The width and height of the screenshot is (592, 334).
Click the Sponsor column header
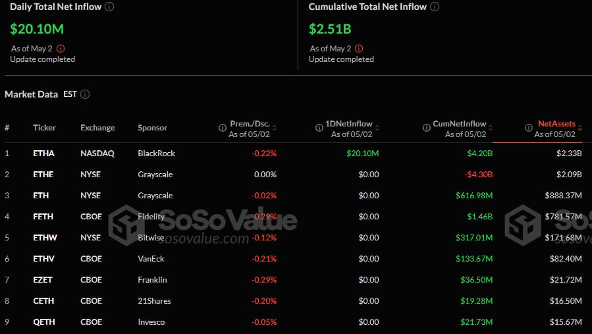[x=152, y=128]
